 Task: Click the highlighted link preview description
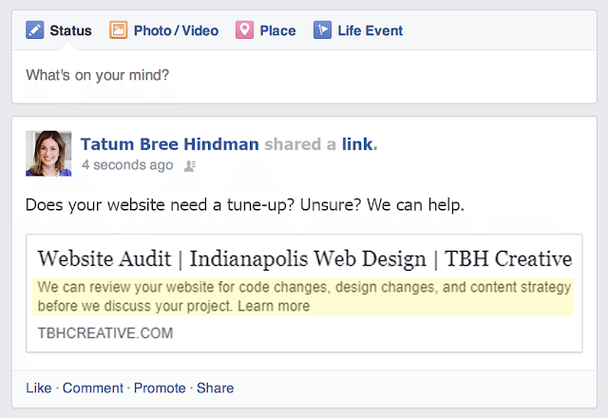304,296
